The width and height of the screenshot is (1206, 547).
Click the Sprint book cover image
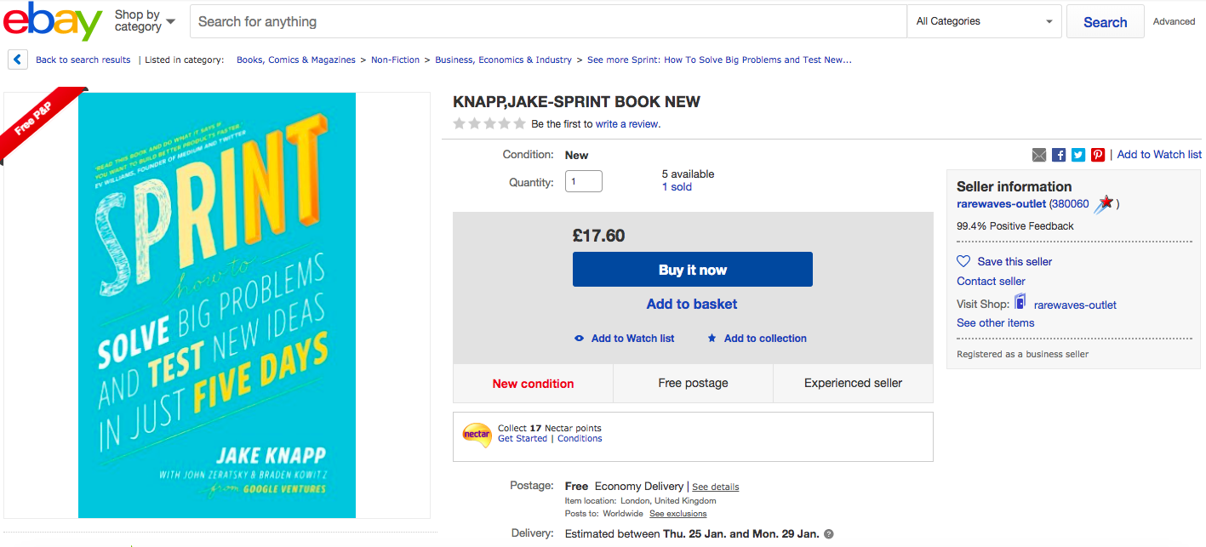click(217, 305)
